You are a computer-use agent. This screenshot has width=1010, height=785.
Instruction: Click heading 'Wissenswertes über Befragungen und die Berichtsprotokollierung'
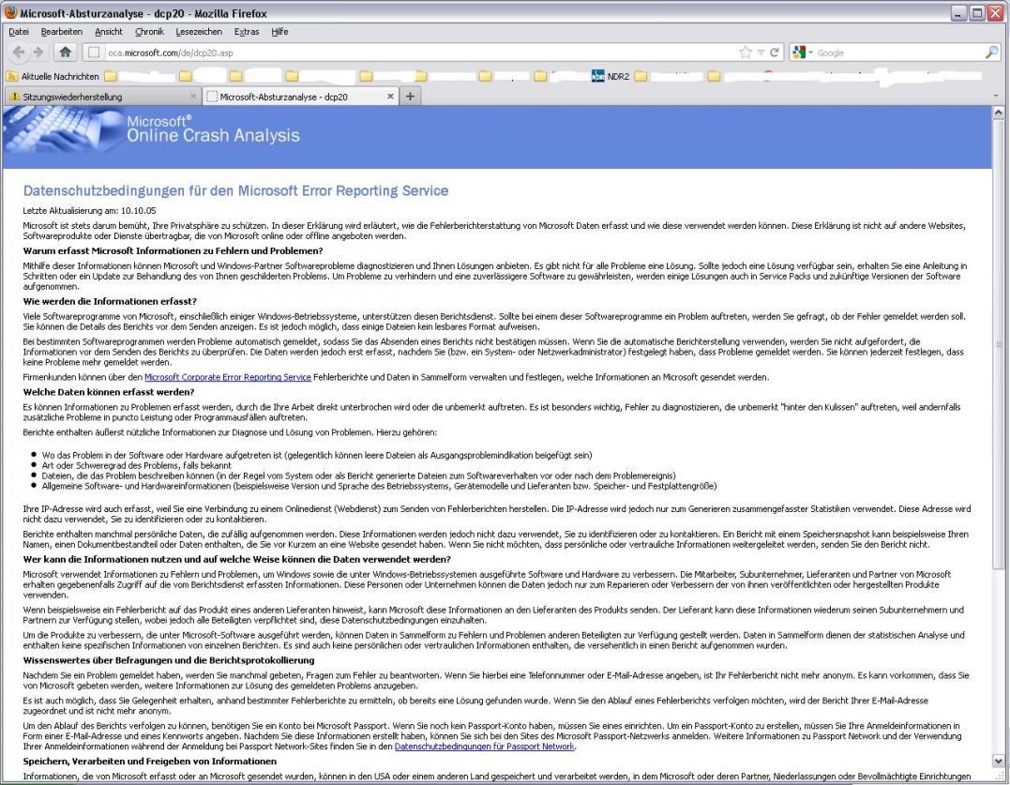(169, 660)
